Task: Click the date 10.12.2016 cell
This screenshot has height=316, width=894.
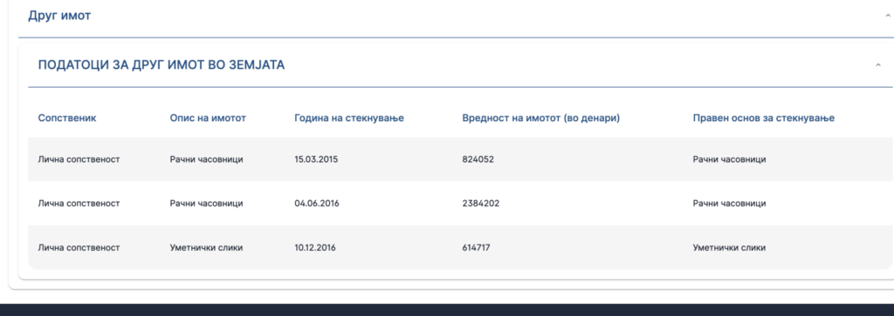Action: point(314,248)
